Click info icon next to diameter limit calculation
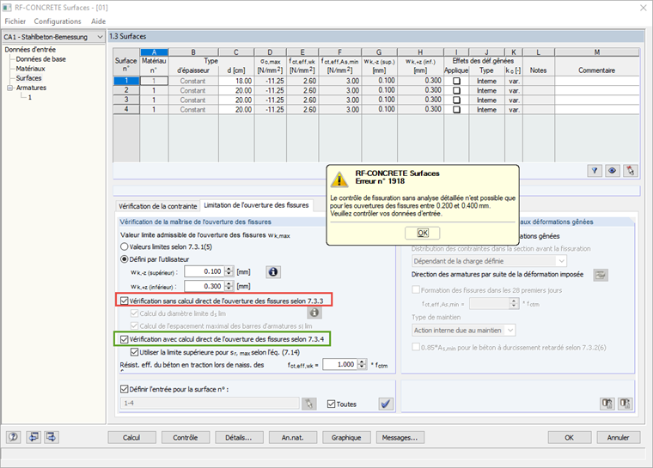Viewport: 653px width, 468px height. tap(314, 313)
